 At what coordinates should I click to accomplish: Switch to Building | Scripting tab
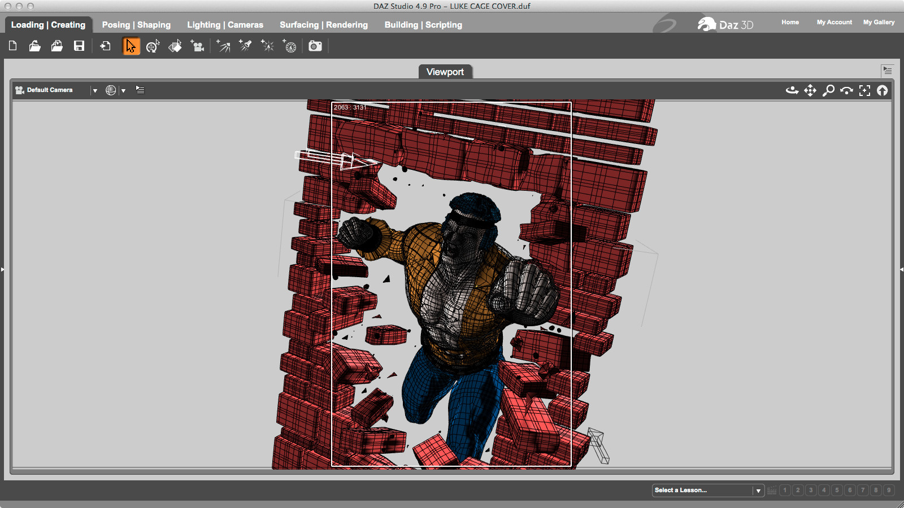pos(423,25)
